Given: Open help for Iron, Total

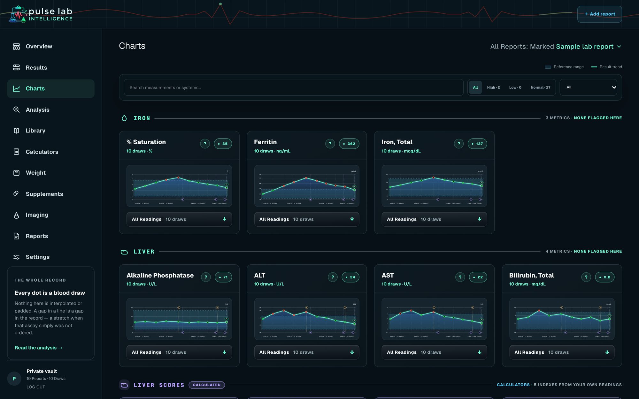Looking at the screenshot, I should click(x=459, y=144).
